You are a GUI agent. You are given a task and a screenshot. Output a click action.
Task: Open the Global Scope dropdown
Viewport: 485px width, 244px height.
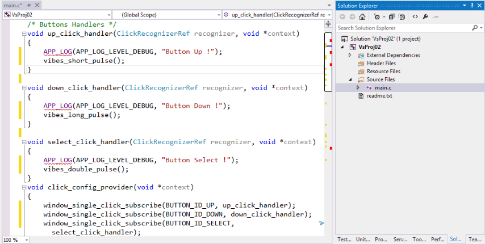[x=218, y=14]
